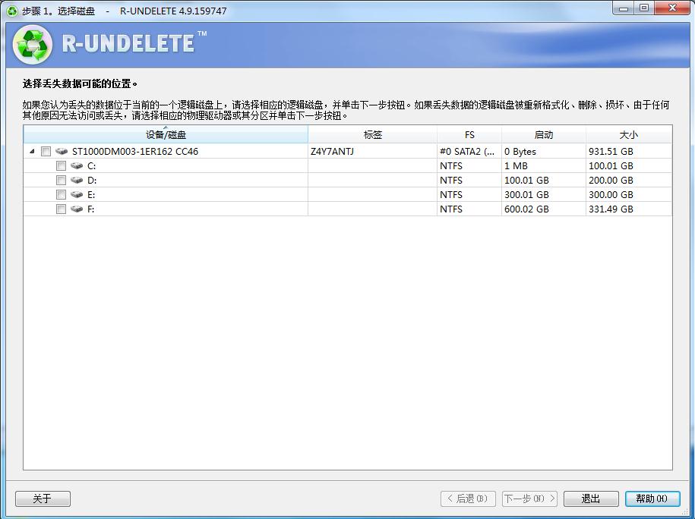Viewport: 695px width, 519px height.
Task: Sort list by 大小 column header
Action: click(x=628, y=135)
